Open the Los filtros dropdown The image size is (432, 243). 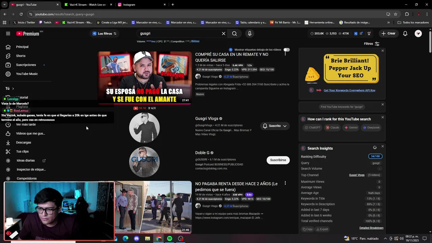pyautogui.click(x=104, y=33)
